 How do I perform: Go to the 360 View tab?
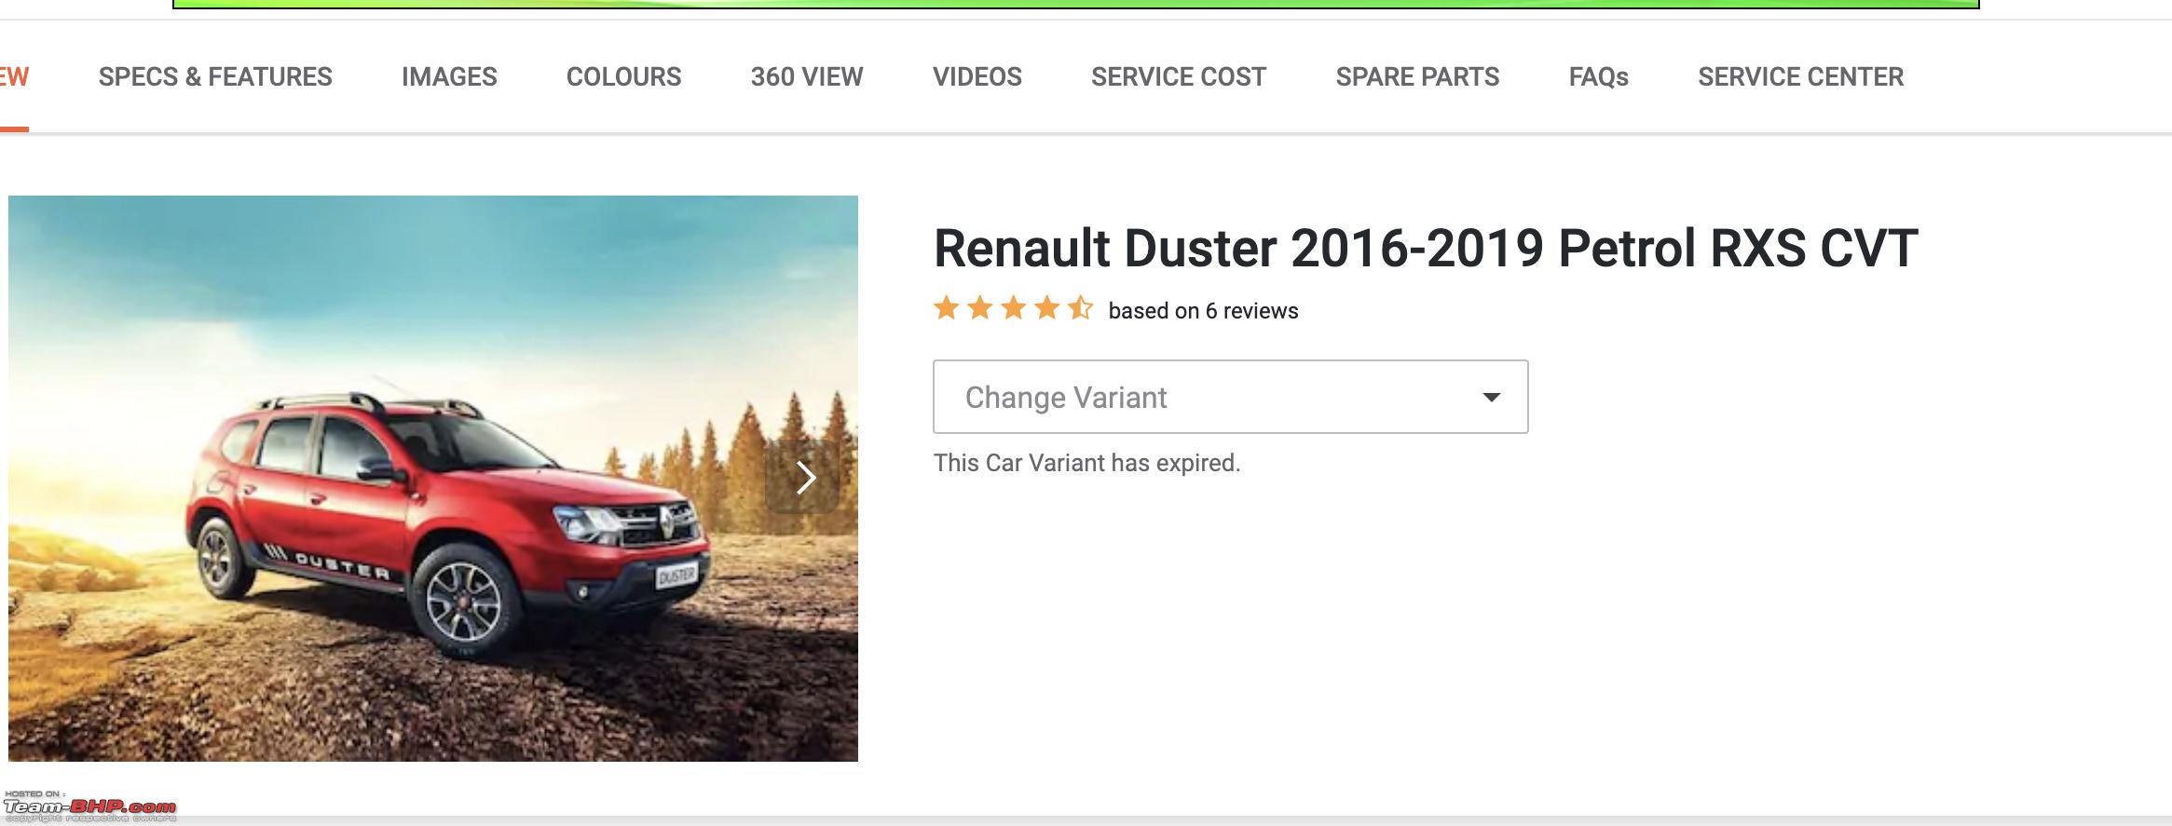(x=807, y=76)
